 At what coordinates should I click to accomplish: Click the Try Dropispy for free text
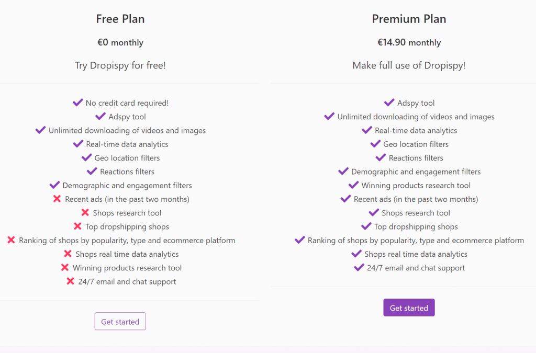pyautogui.click(x=120, y=65)
